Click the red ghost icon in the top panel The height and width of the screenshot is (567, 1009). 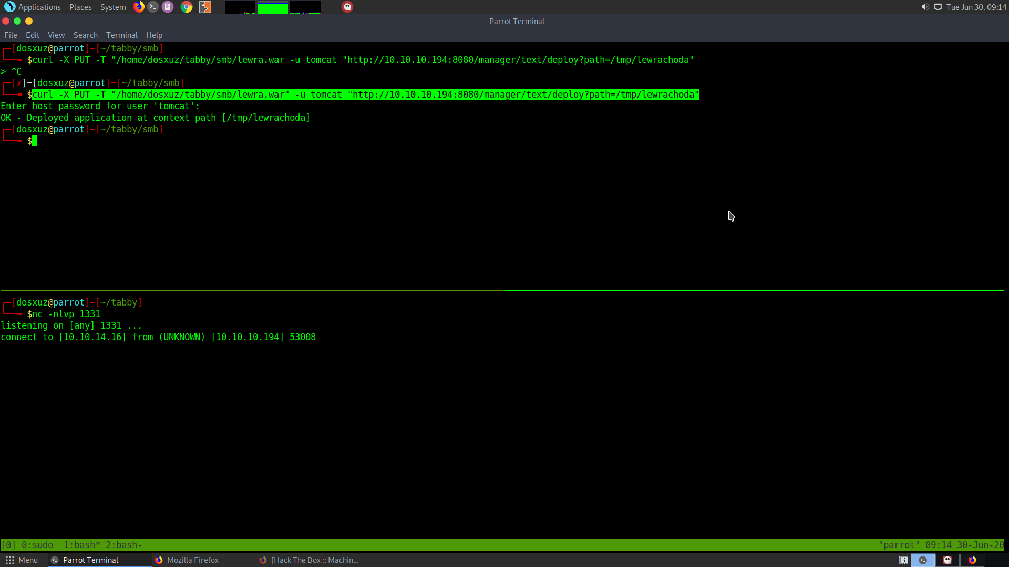click(x=347, y=7)
